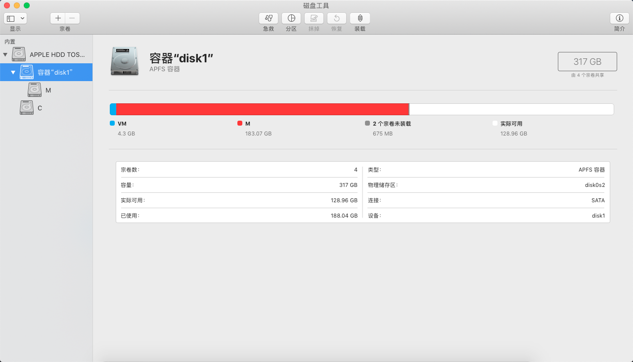633x362 pixels.
Task: Click the blue VM legend swatch
Action: 112,124
